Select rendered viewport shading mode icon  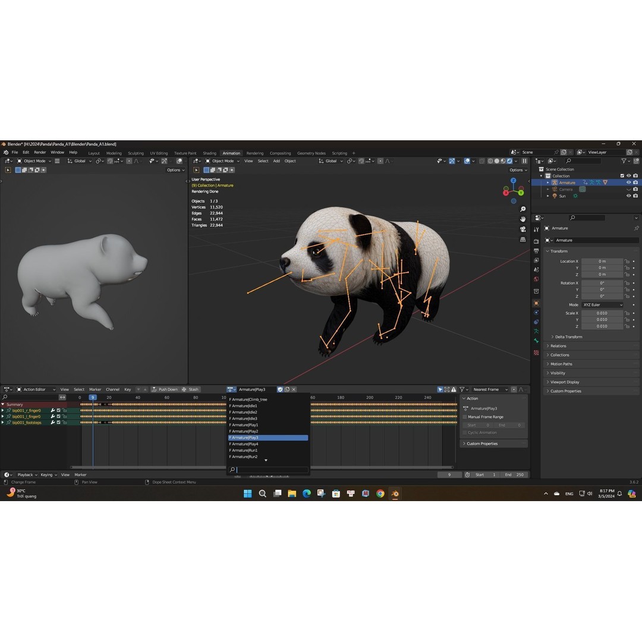point(510,161)
